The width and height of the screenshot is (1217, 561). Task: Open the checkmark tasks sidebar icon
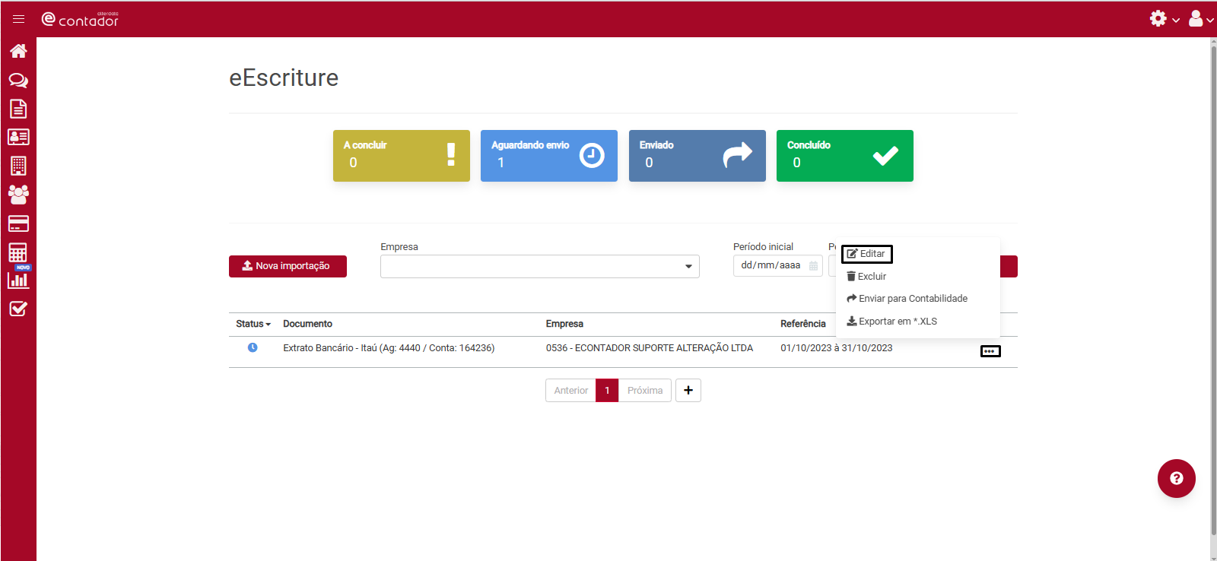18,309
